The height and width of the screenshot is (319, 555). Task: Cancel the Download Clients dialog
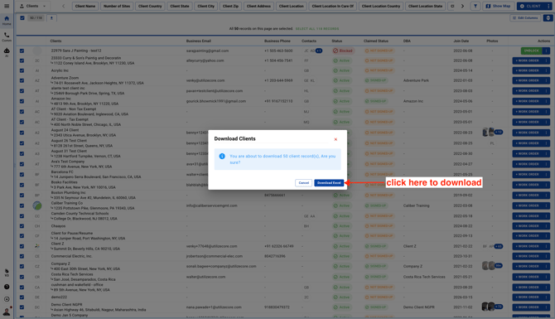tap(303, 182)
